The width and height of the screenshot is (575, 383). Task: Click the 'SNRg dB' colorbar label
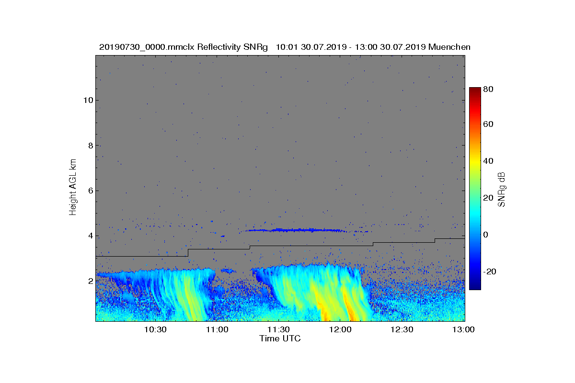502,190
